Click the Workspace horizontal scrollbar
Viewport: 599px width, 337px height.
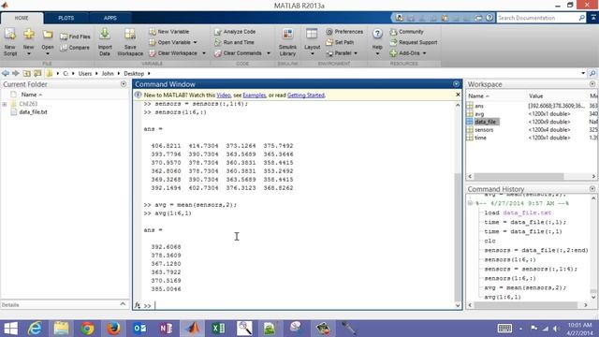tap(519, 176)
